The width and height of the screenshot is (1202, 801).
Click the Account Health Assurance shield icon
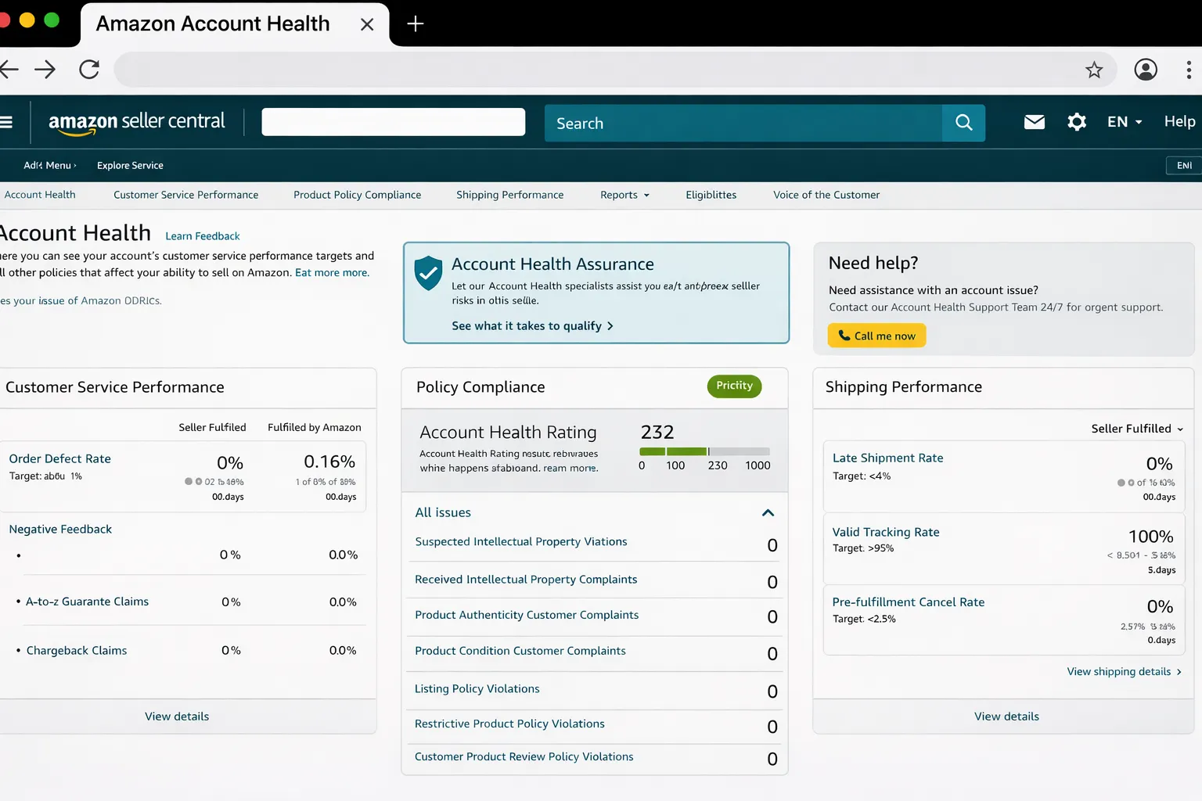pos(428,273)
